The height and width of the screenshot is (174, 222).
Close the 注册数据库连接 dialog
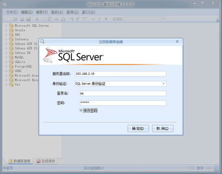tap(177, 42)
